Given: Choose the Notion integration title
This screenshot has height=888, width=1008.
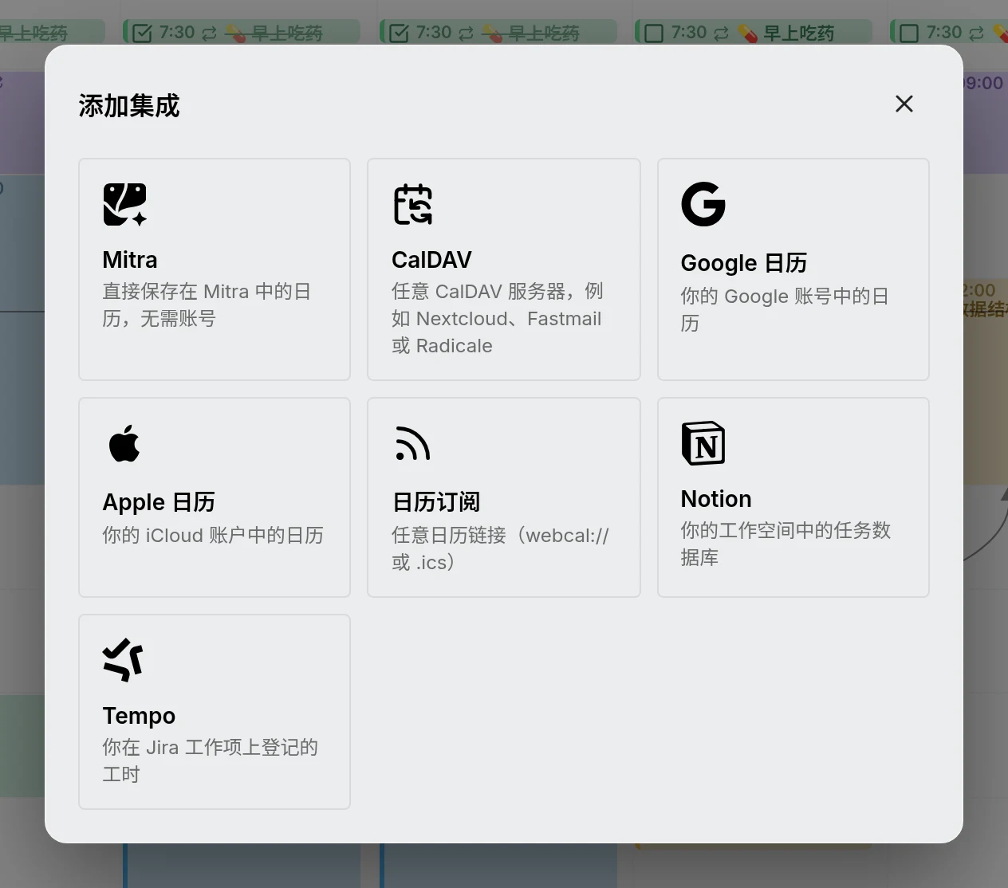Looking at the screenshot, I should click(x=716, y=499).
